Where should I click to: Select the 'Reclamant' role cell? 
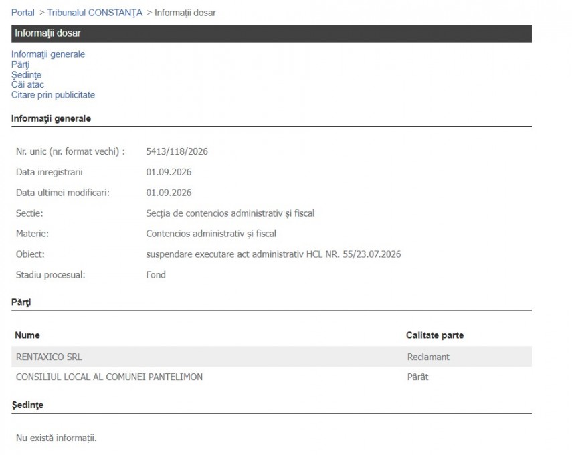coord(428,357)
